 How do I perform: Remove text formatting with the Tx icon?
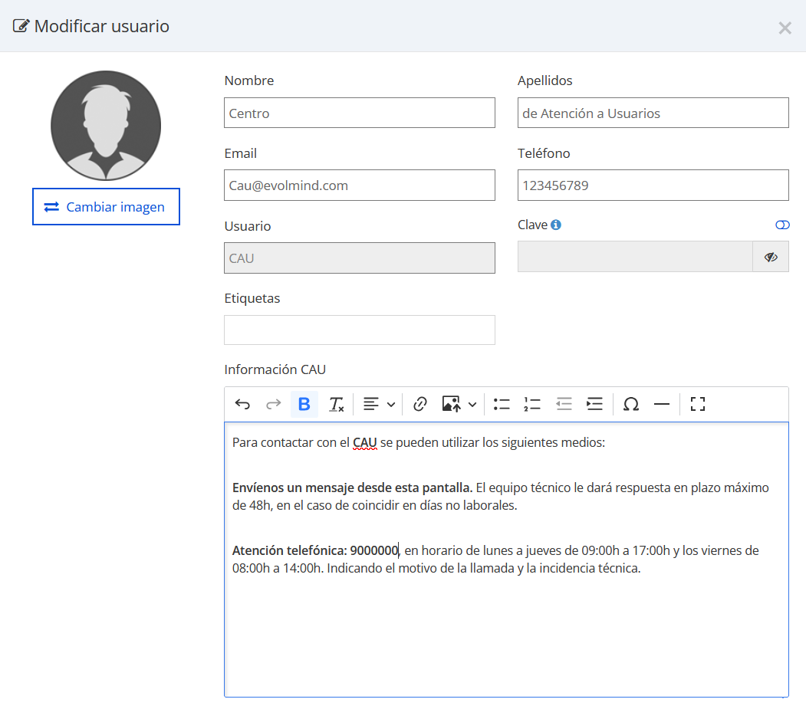[336, 405]
